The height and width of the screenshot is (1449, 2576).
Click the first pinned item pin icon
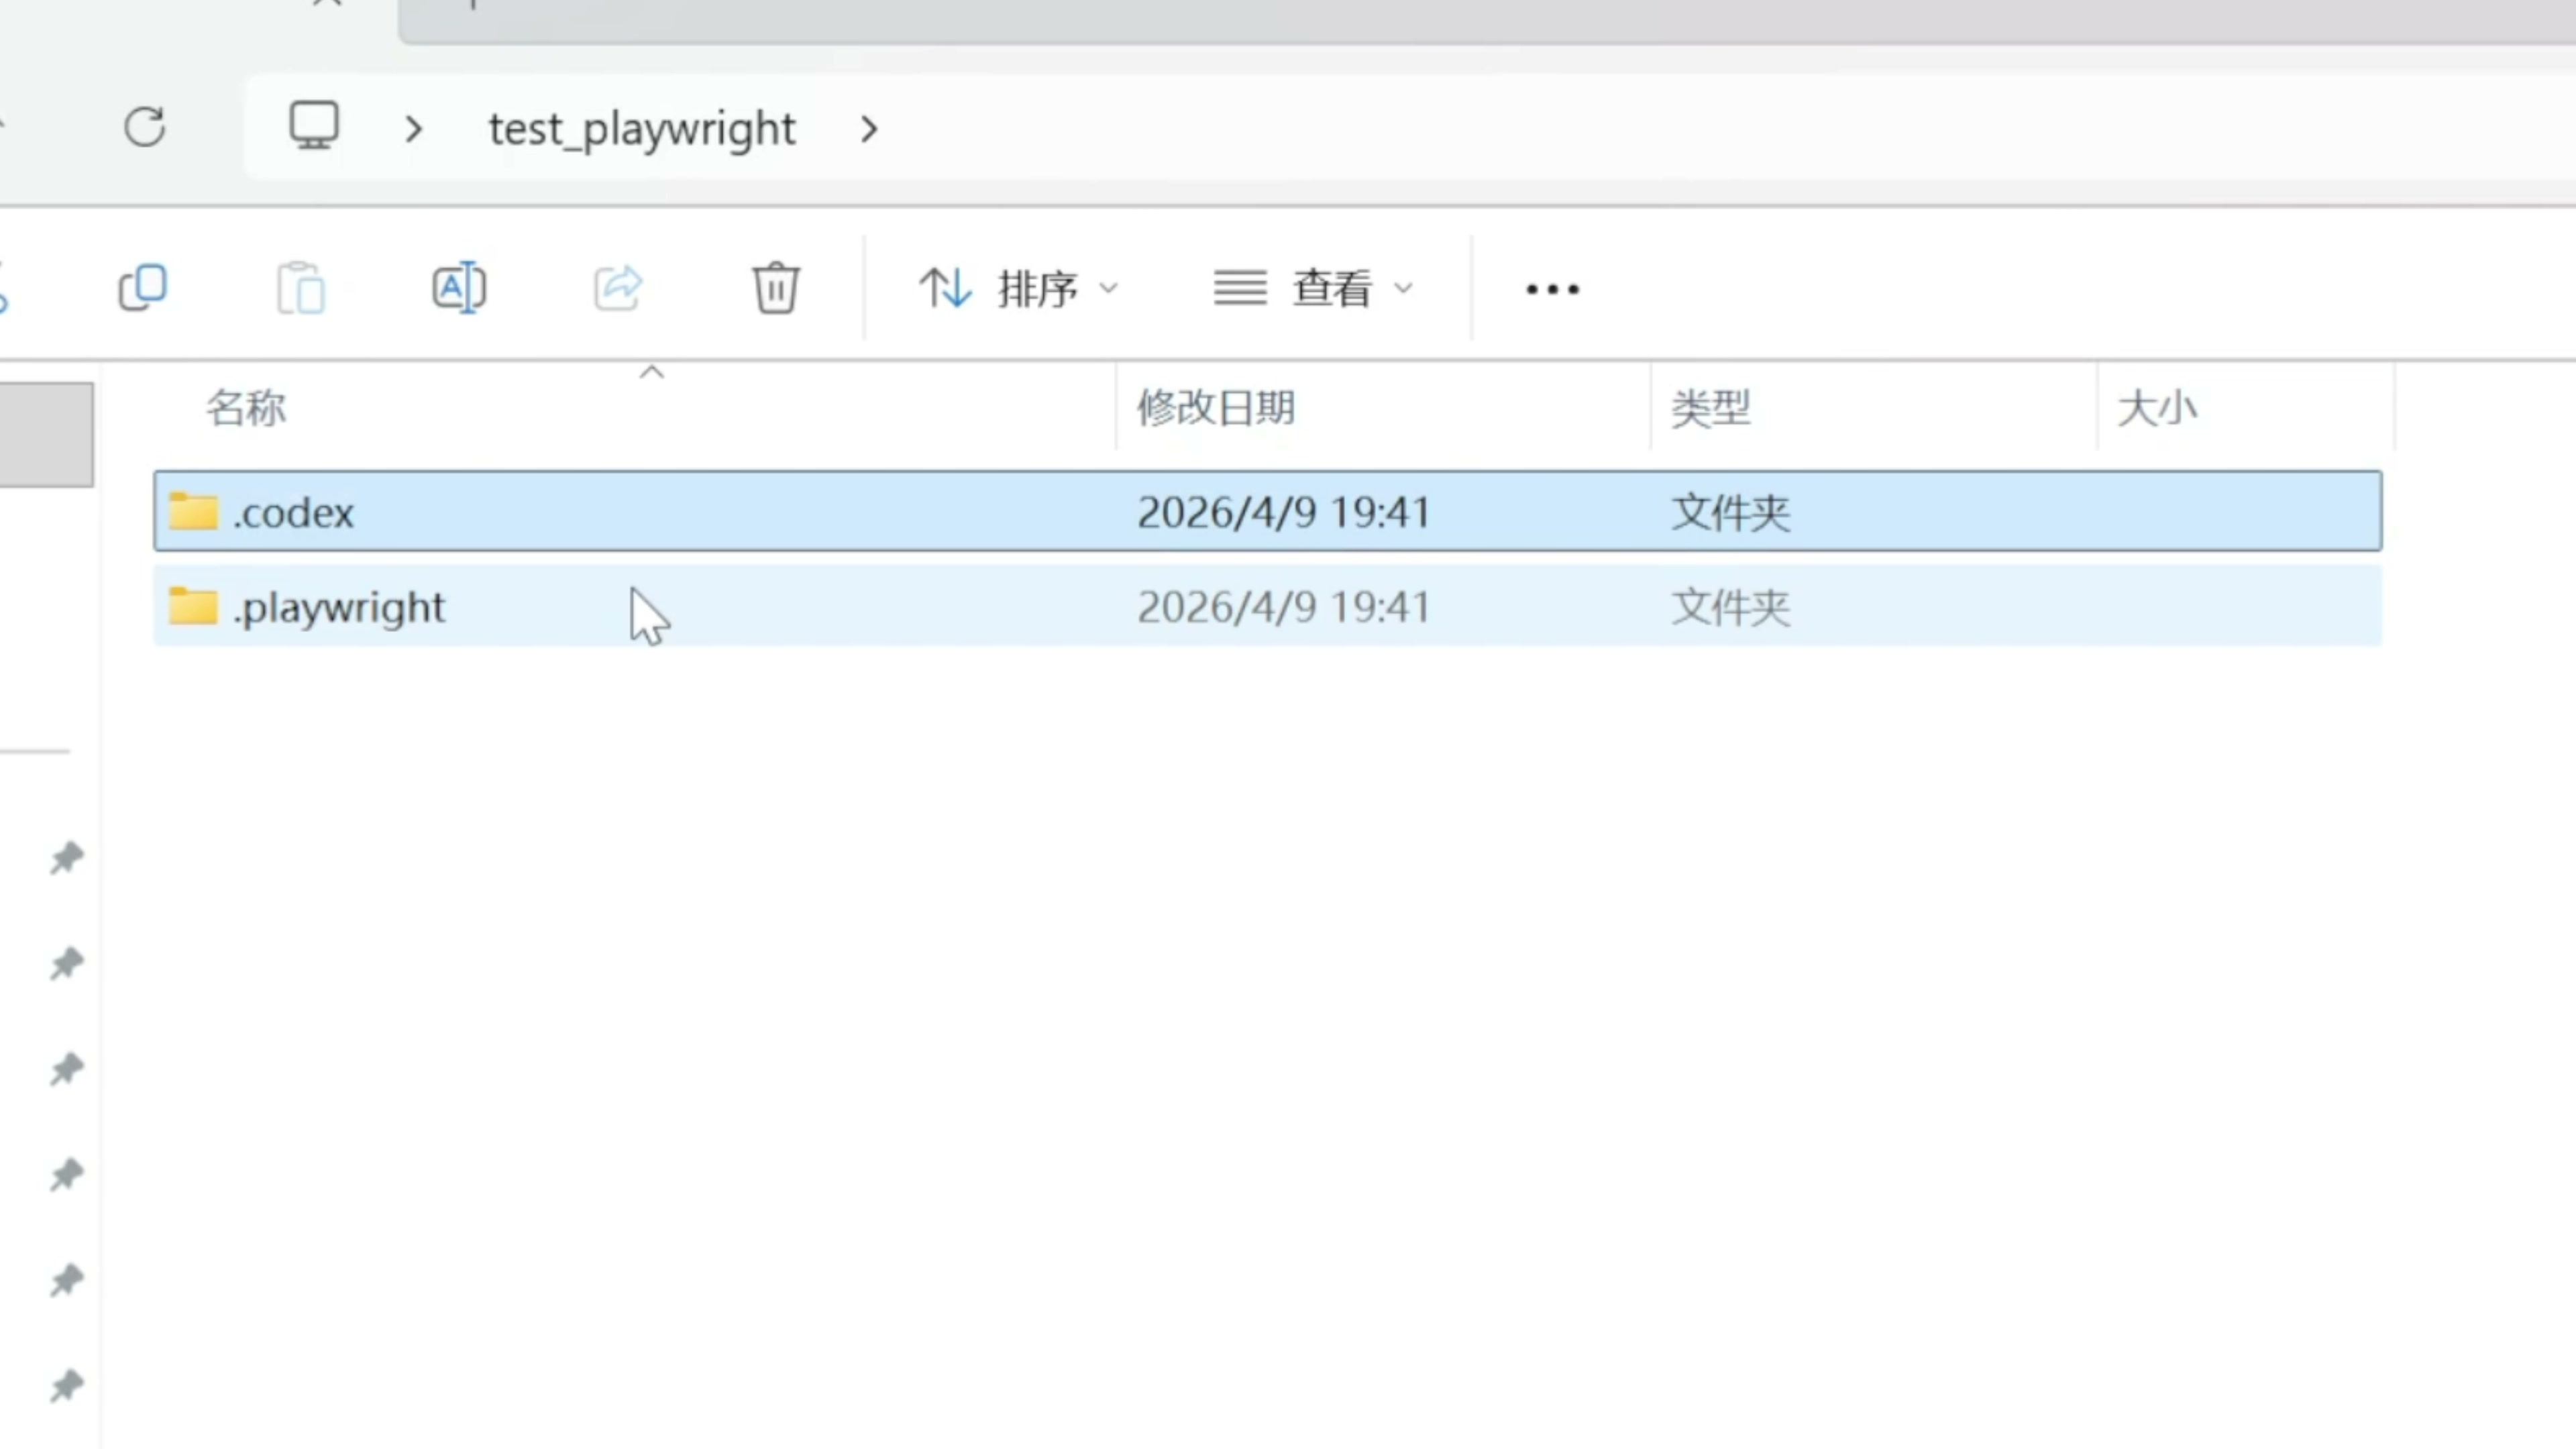(66, 858)
